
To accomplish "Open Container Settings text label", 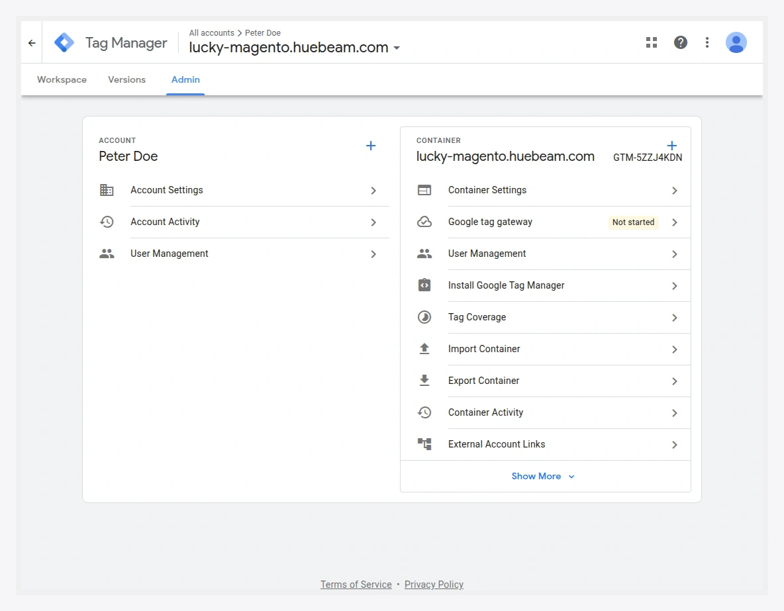I will (x=487, y=190).
